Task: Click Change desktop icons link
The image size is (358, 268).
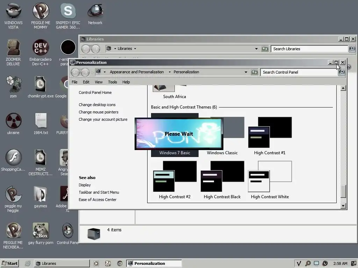Action: point(97,105)
